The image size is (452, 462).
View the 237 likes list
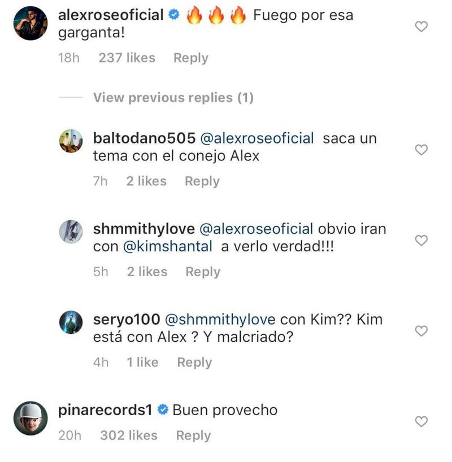[127, 58]
